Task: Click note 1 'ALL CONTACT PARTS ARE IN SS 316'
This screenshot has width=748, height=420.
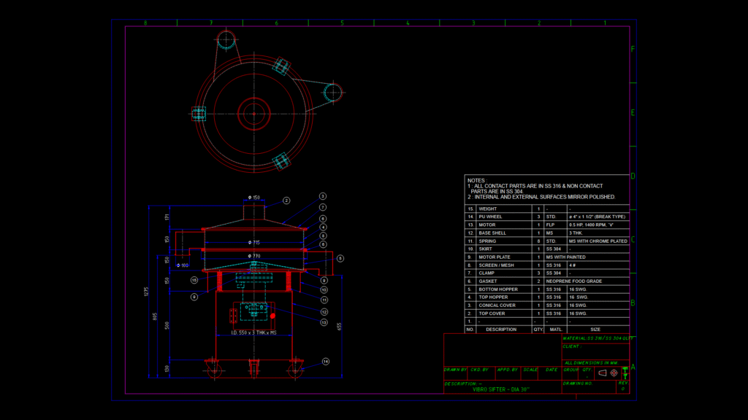Action: pos(535,189)
